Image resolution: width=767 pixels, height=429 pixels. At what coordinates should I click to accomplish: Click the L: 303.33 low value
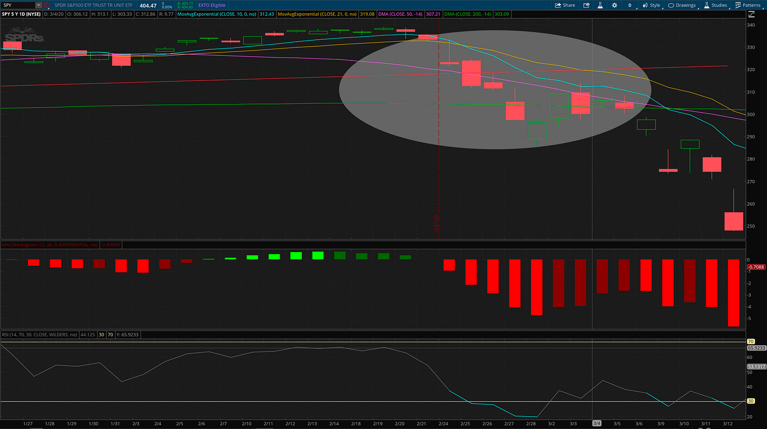[122, 13]
